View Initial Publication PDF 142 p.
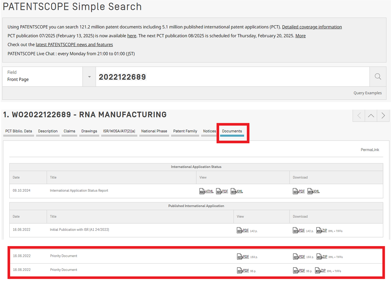Screen dimensions: 391x292 pos(243,230)
